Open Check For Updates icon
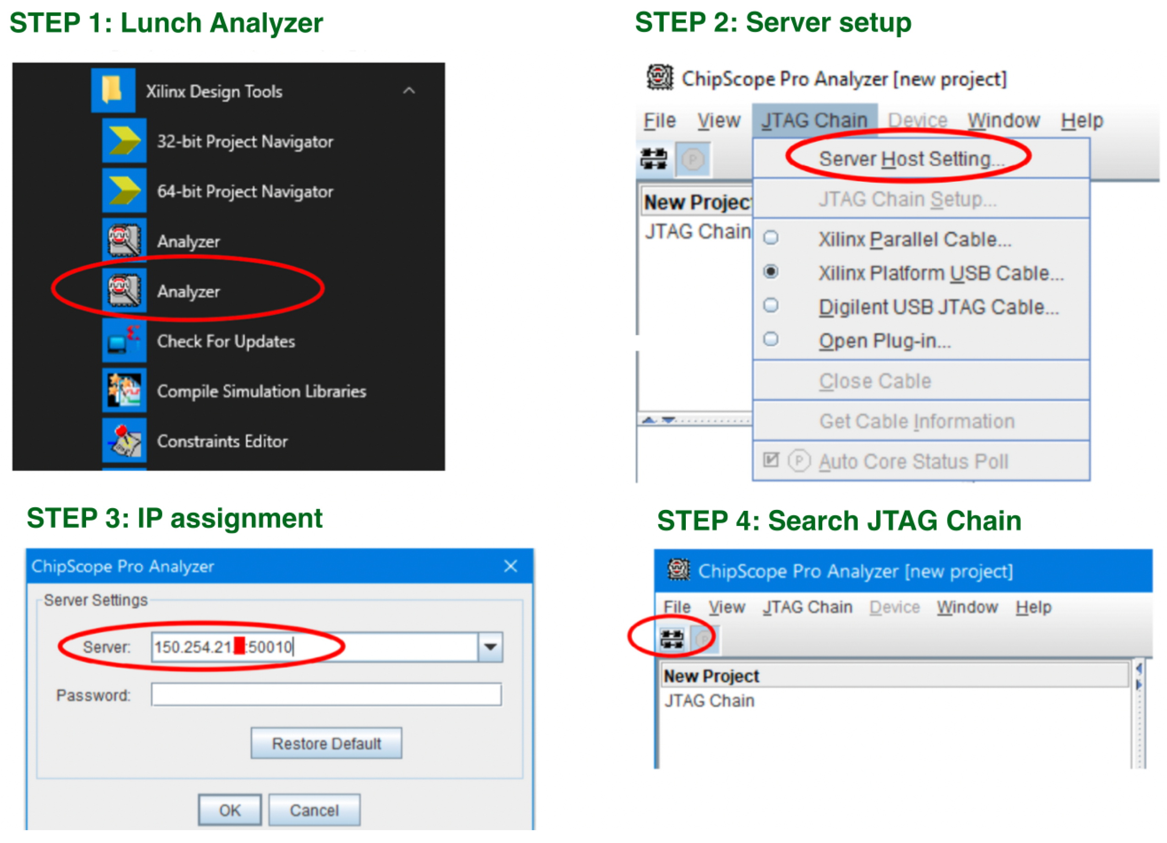This screenshot has width=1167, height=843. coord(125,340)
